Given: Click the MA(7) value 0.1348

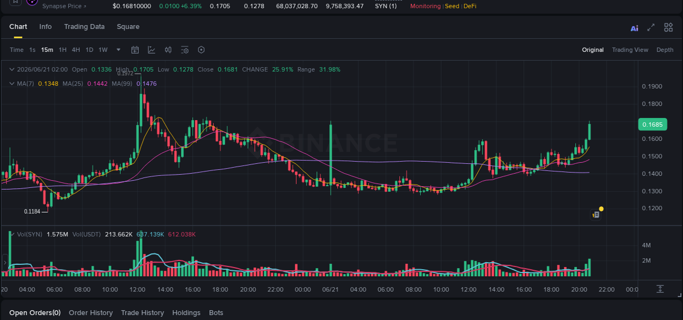Looking at the screenshot, I should point(48,84).
